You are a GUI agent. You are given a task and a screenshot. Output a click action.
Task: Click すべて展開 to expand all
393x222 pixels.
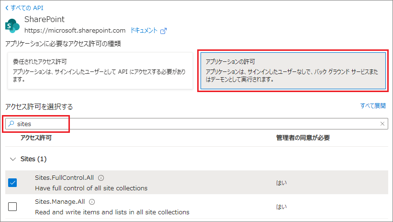coord(373,106)
